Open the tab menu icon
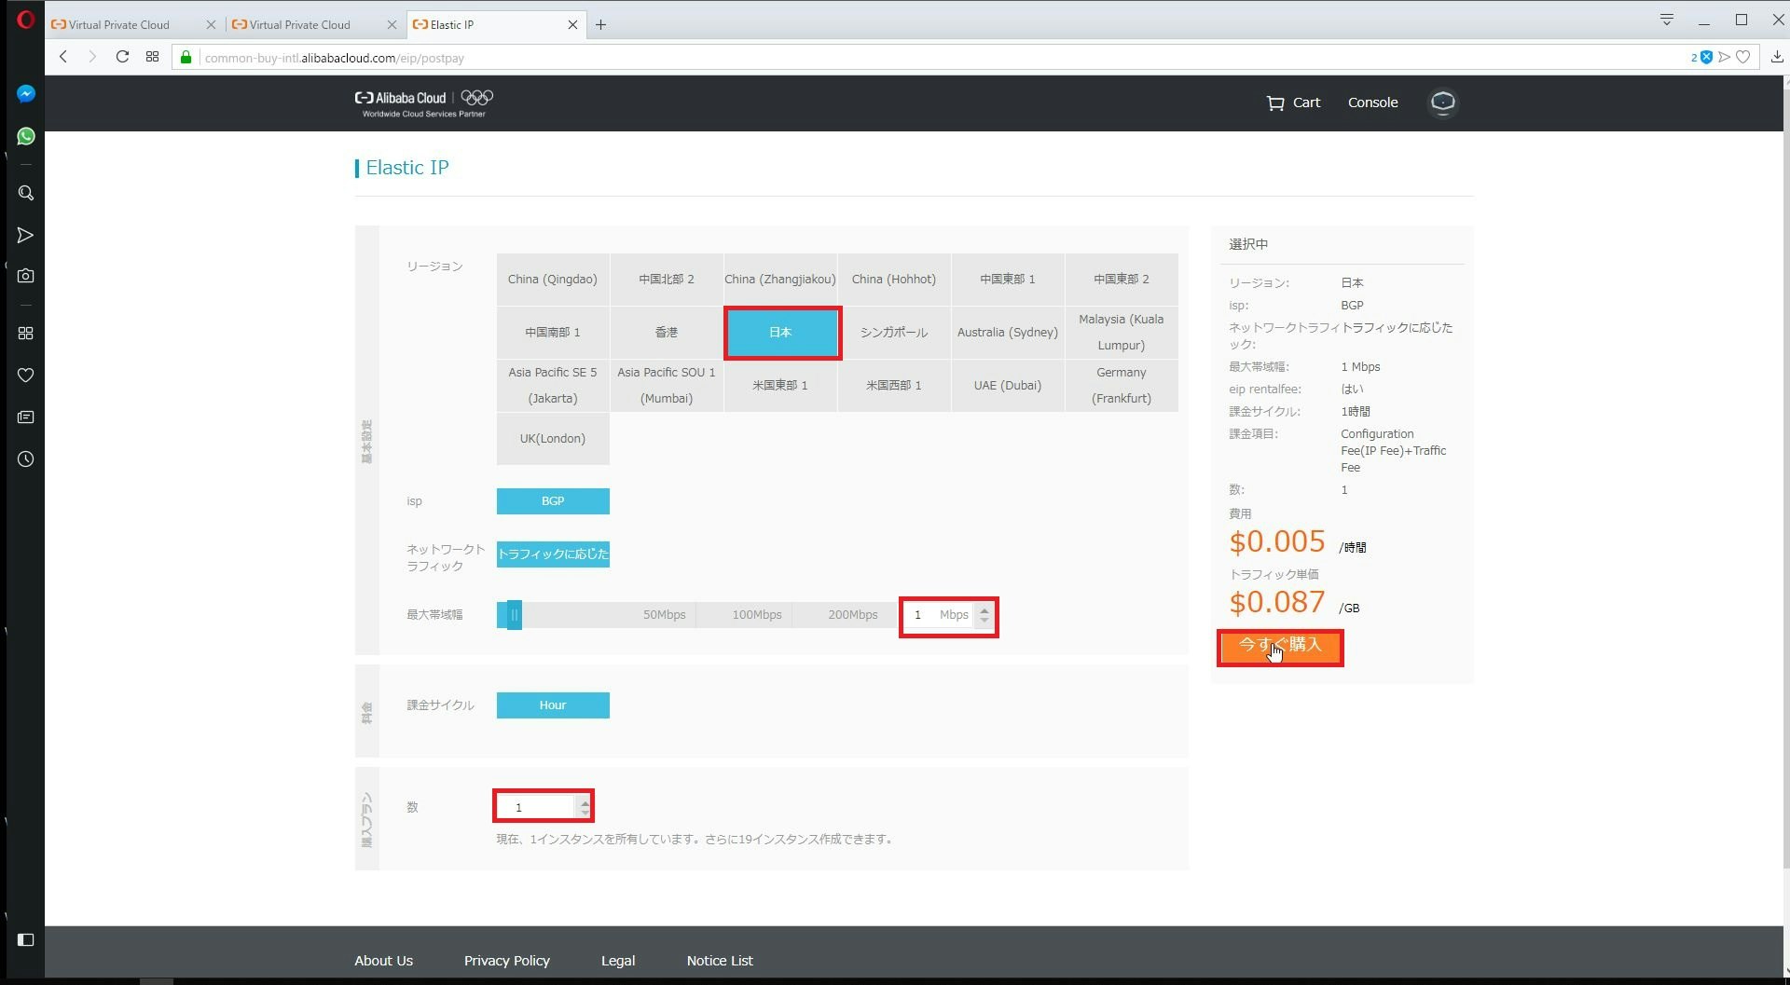Image resolution: width=1790 pixels, height=985 pixels. click(x=1667, y=20)
